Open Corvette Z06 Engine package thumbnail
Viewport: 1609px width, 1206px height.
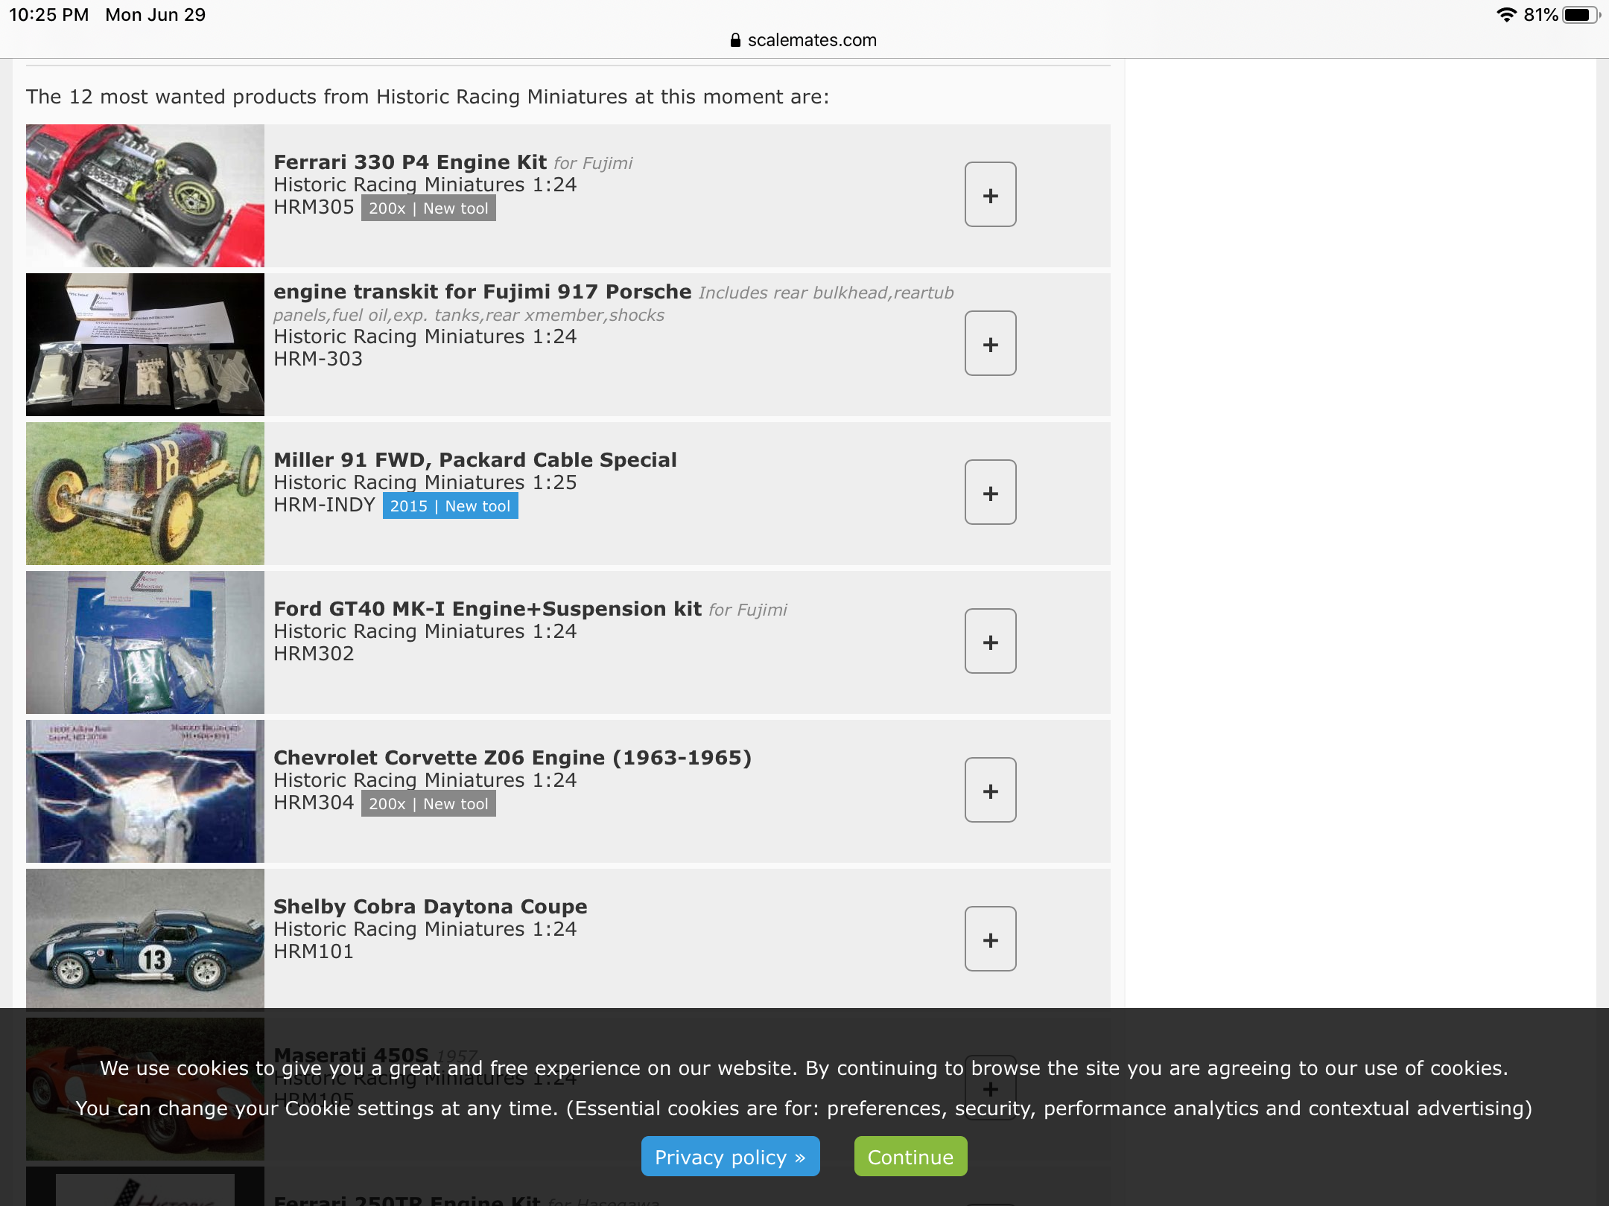coord(145,791)
